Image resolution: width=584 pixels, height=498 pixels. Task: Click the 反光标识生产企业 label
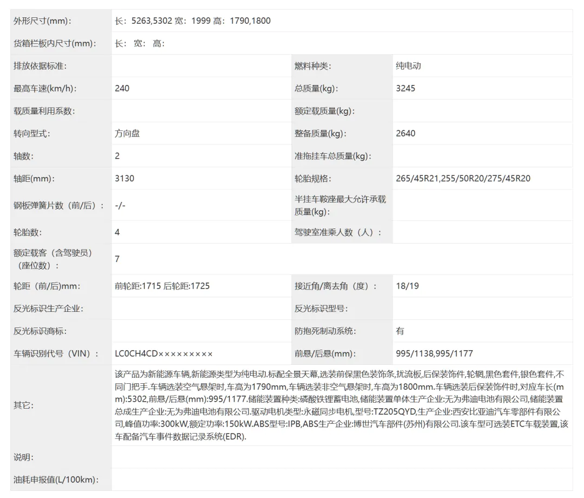pyautogui.click(x=48, y=309)
